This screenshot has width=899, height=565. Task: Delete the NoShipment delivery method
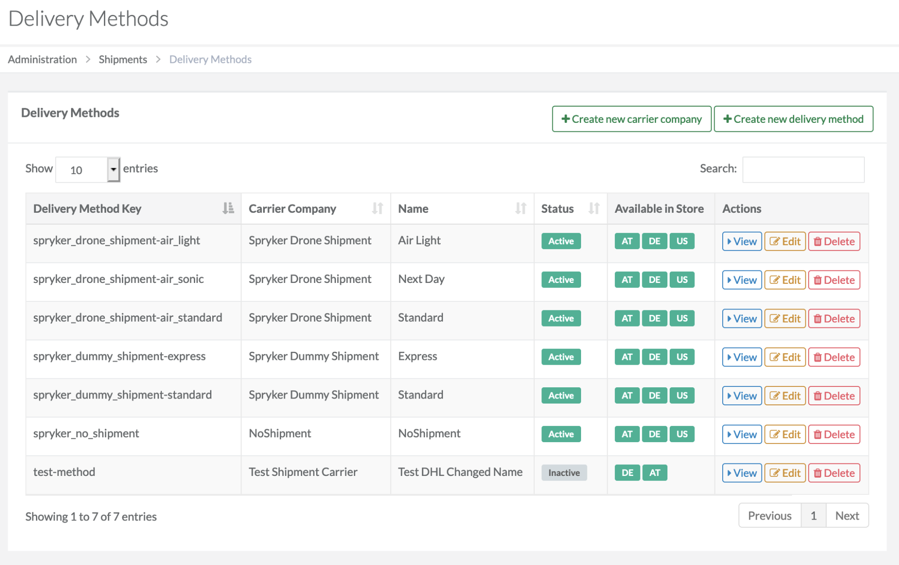pyautogui.click(x=834, y=435)
